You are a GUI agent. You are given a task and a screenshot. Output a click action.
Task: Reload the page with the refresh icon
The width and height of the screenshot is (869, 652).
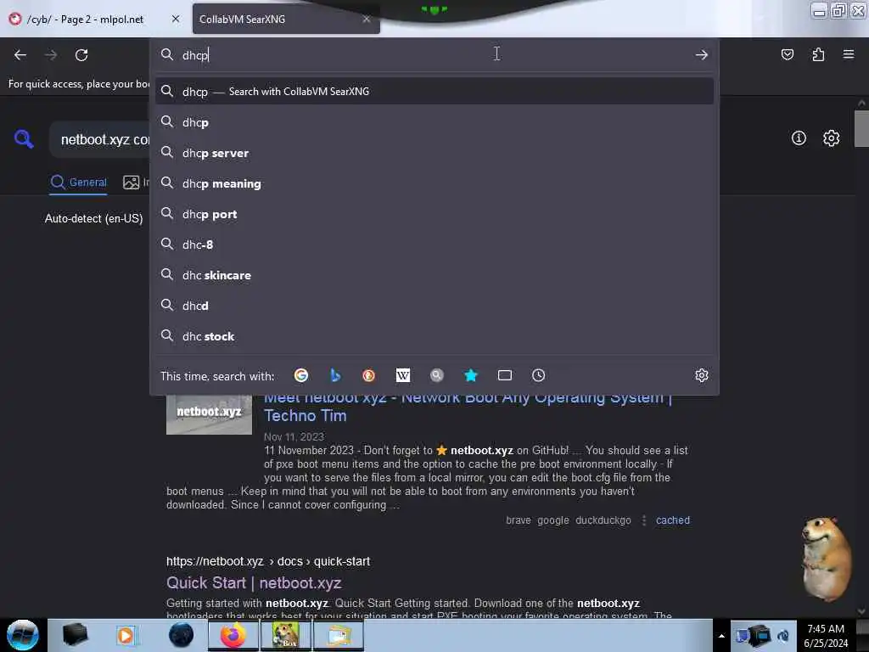(x=81, y=55)
